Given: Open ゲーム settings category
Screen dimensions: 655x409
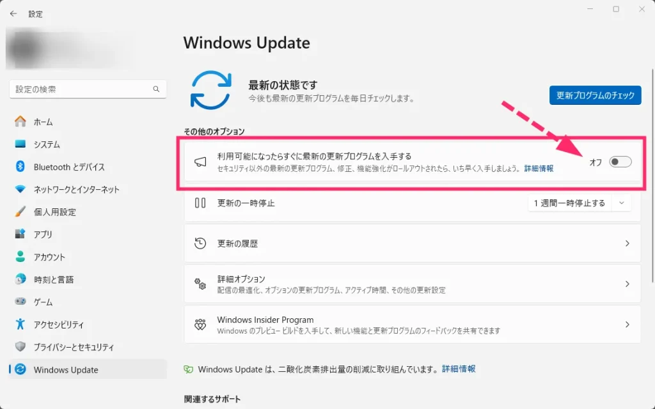Looking at the screenshot, I should point(88,302).
